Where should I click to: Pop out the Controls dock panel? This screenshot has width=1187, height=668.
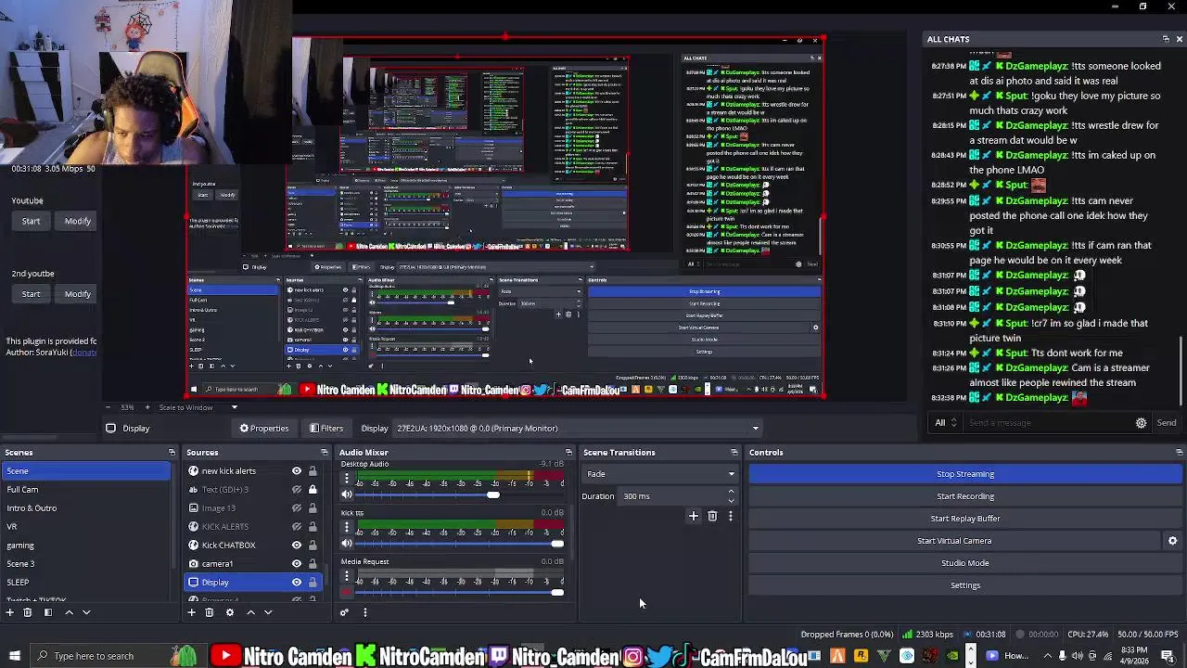coord(1179,453)
